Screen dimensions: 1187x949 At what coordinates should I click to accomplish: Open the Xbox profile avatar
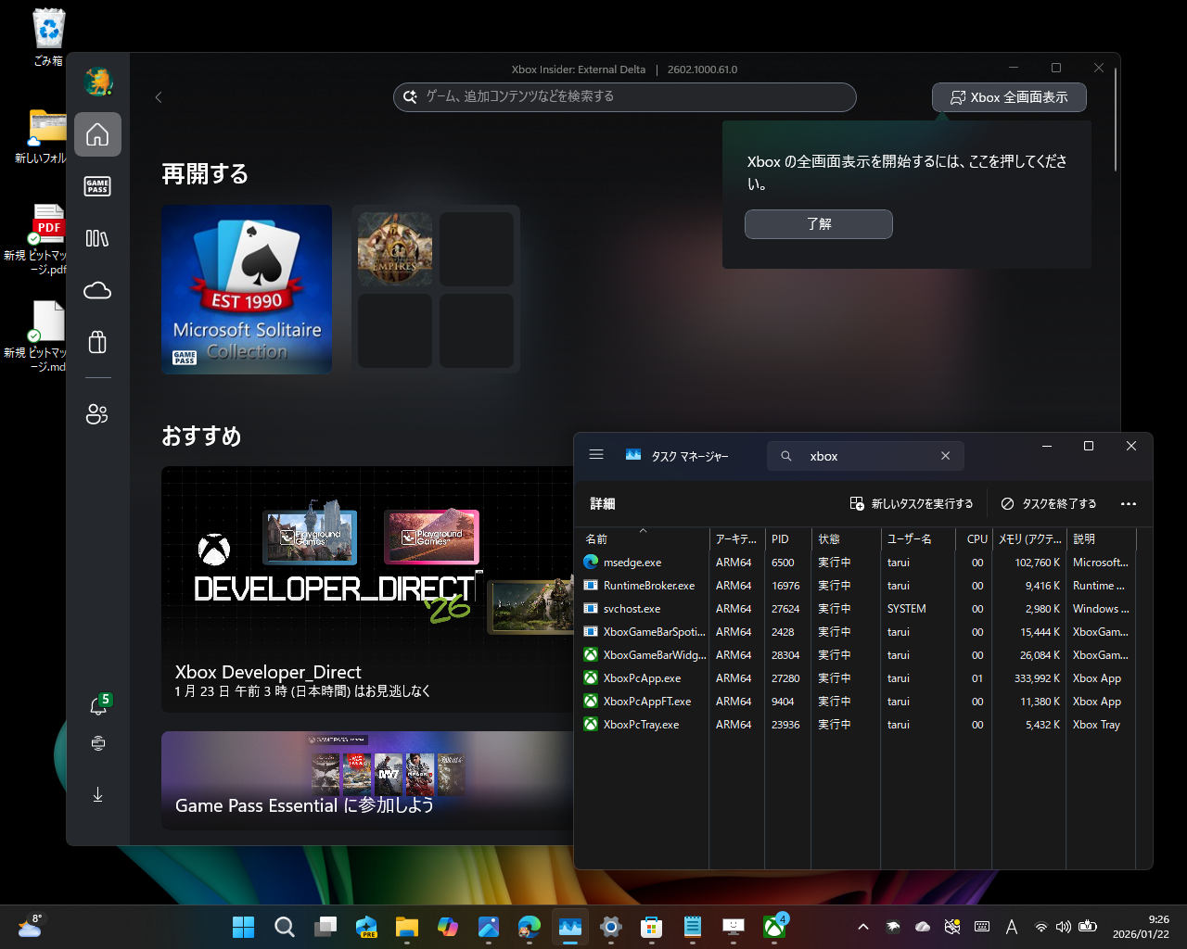pos(97,82)
